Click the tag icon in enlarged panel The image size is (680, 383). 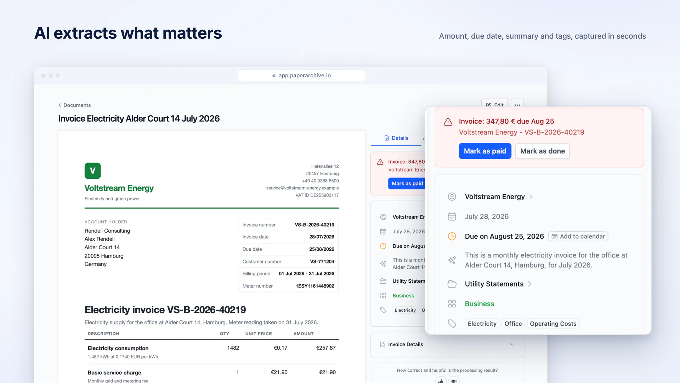point(452,324)
